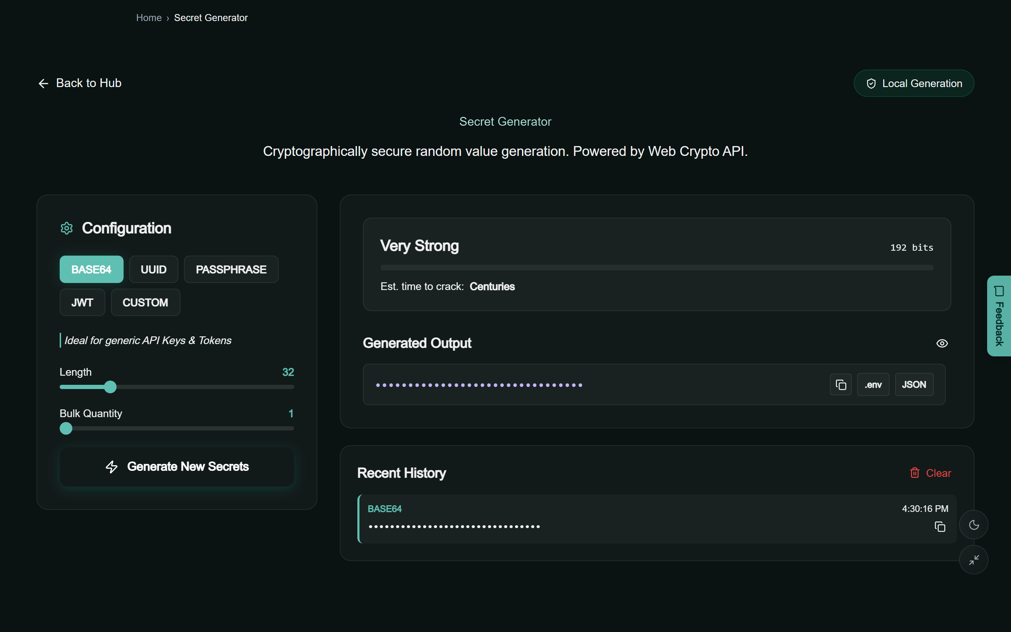Toggle dark mode with the moon icon
The height and width of the screenshot is (632, 1011).
click(974, 525)
